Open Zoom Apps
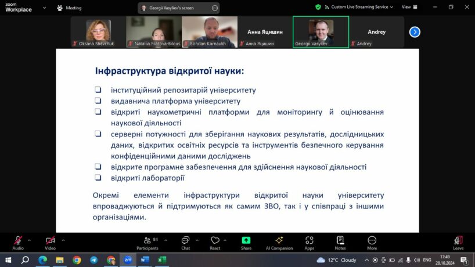This screenshot has height=267, width=475. (310, 241)
